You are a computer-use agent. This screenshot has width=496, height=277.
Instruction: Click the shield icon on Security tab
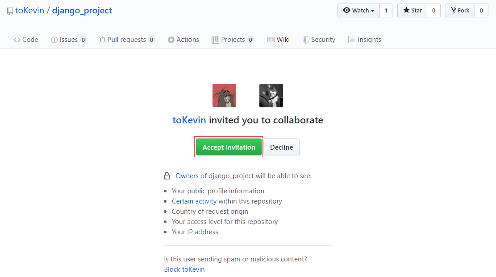point(306,40)
